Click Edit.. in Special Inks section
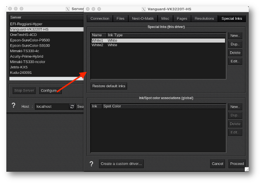Viewport: 261px width, 184px height. 235,61
